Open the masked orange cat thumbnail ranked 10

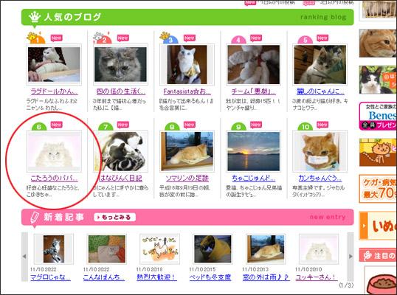(x=320, y=151)
